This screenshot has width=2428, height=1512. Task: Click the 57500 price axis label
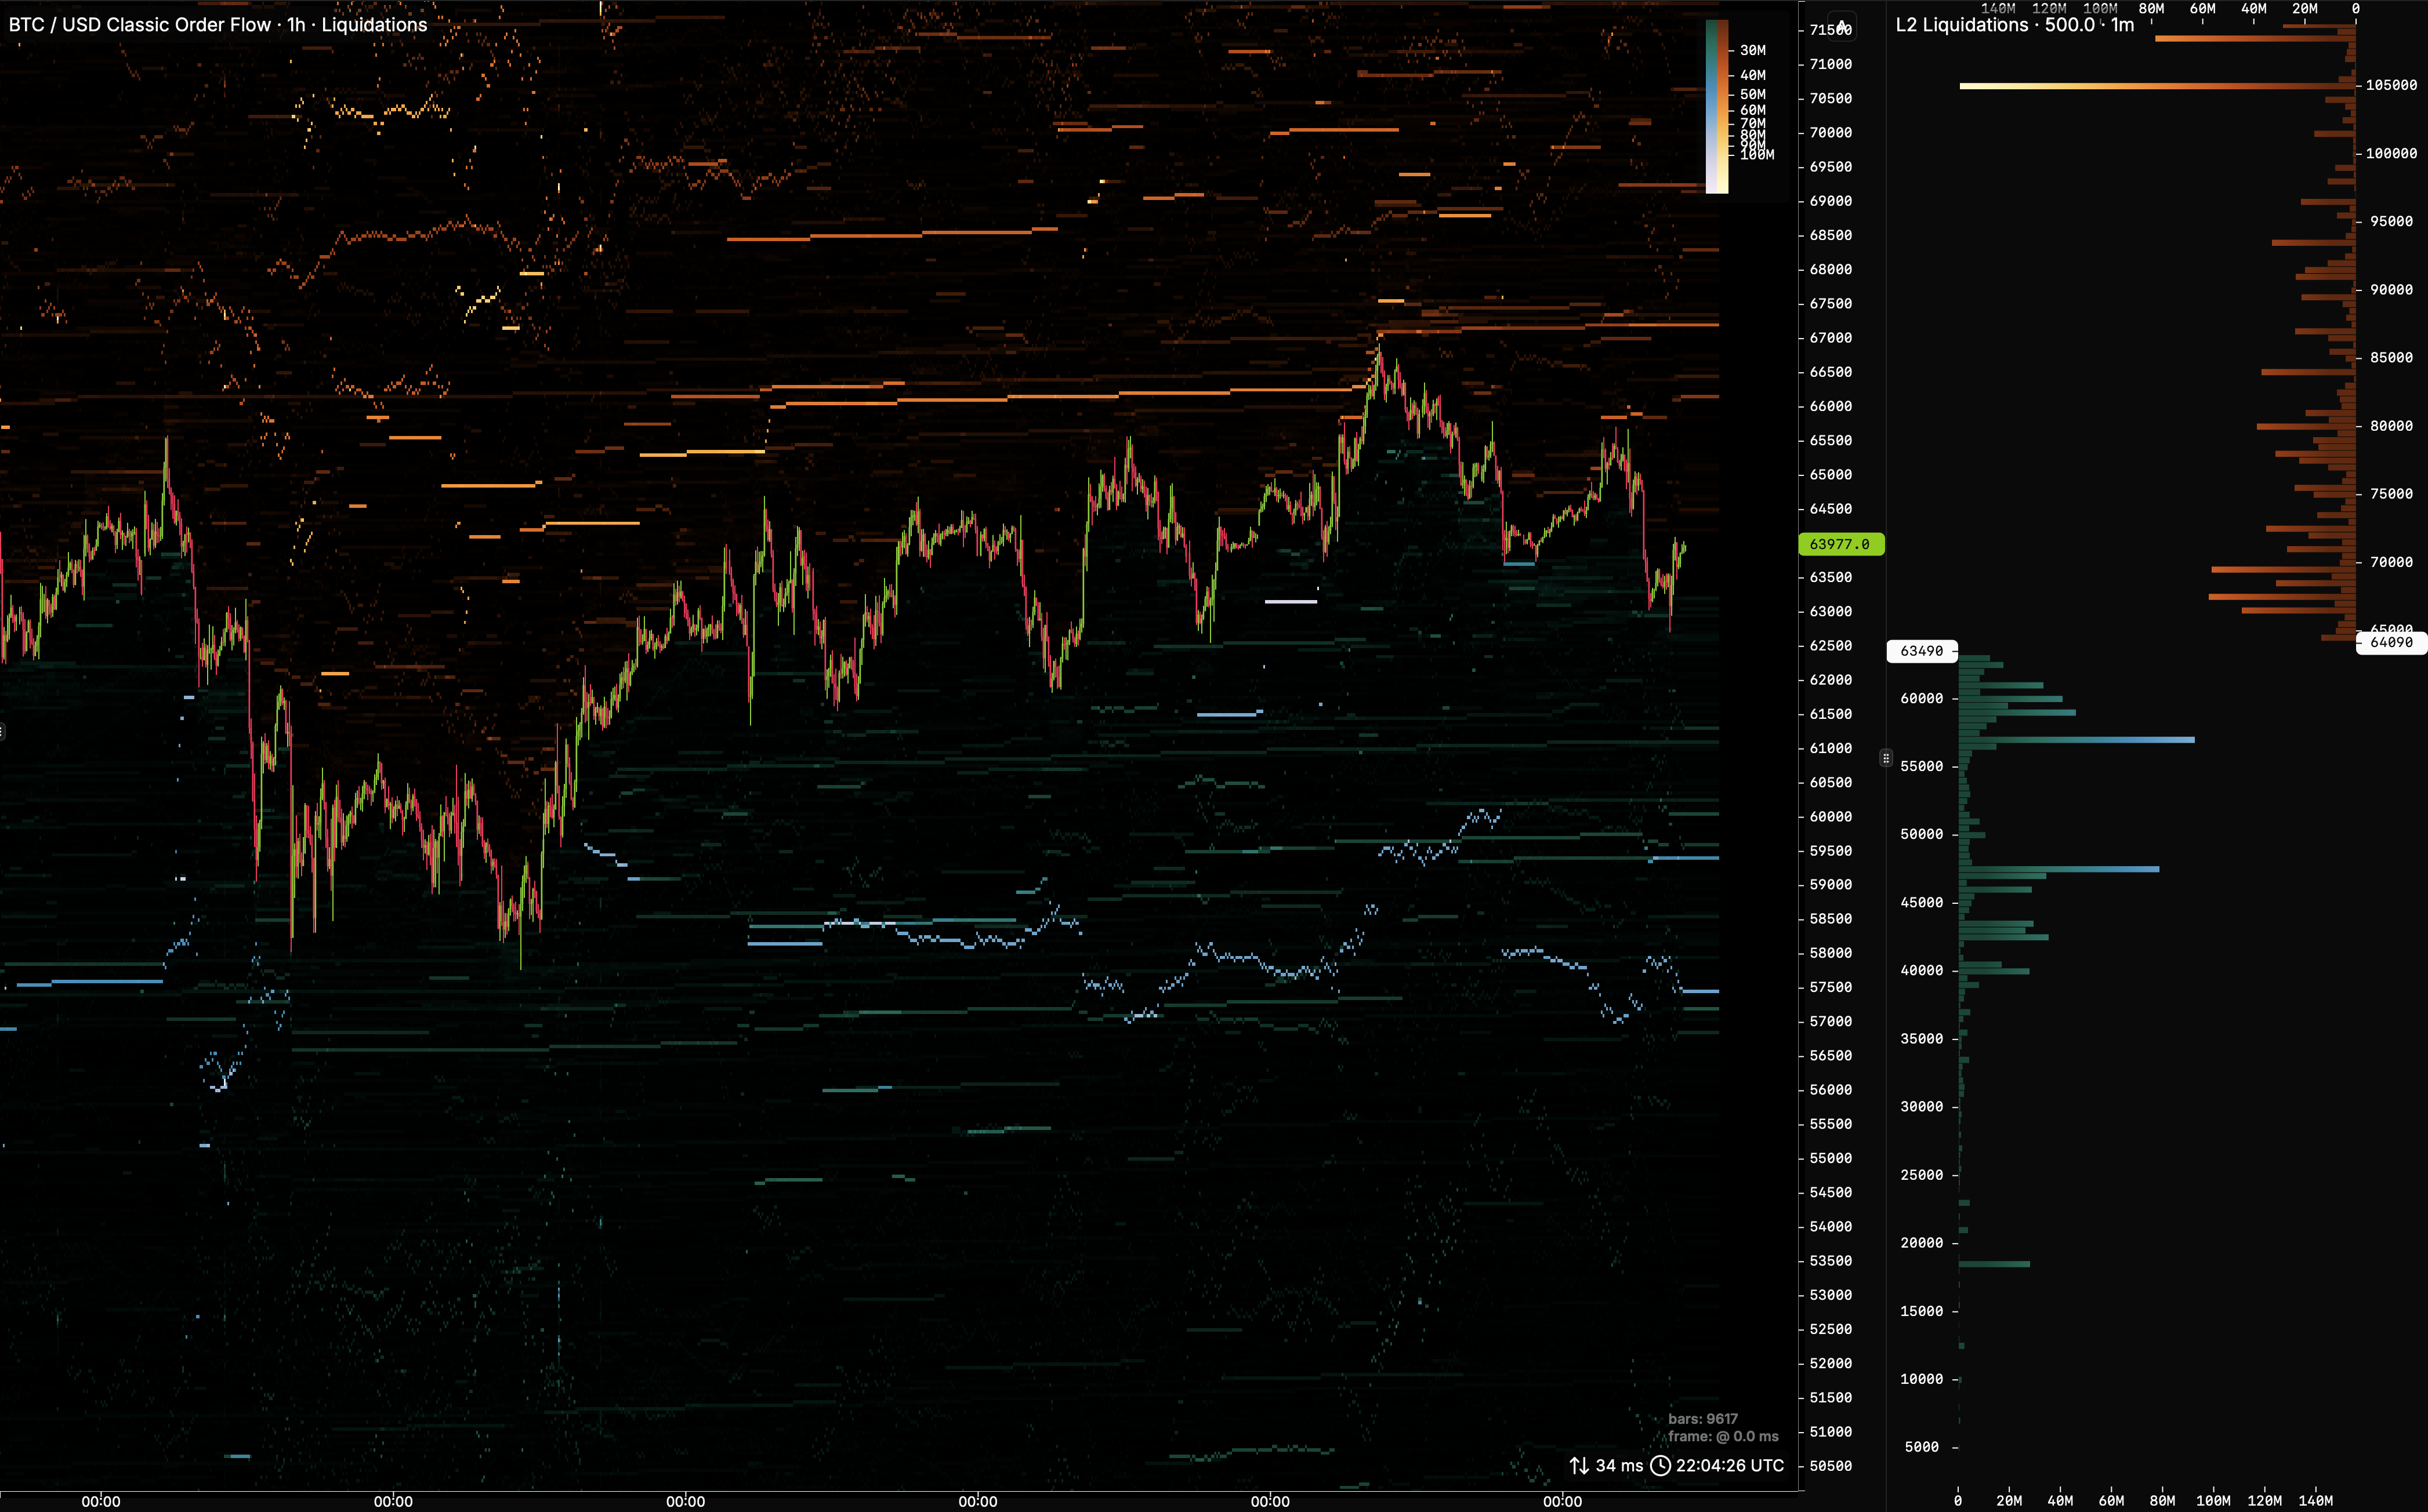1831,987
